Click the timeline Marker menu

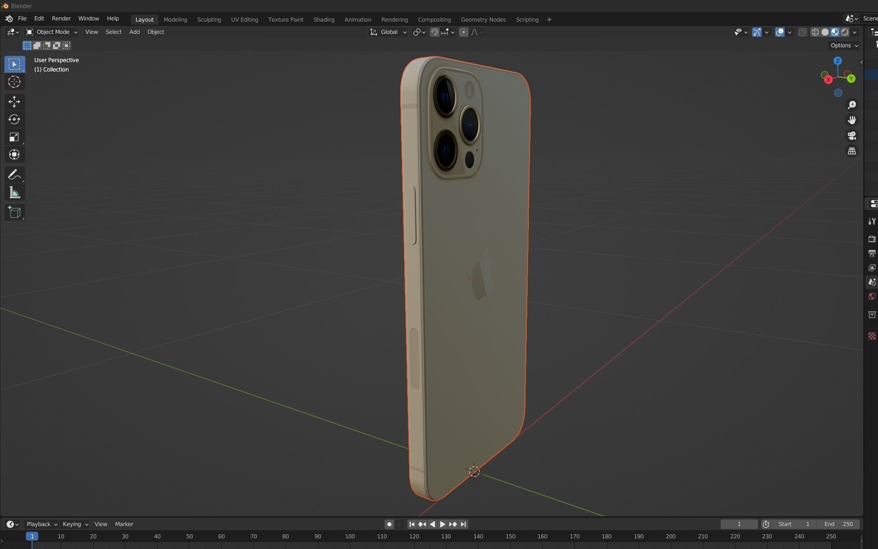click(x=124, y=524)
